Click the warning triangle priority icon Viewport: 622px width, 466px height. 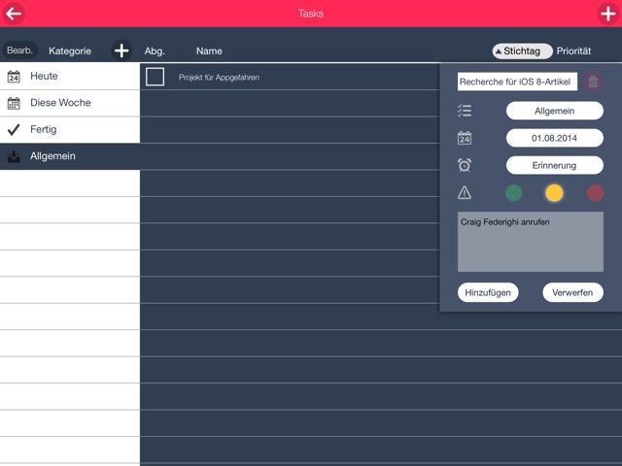(x=465, y=192)
